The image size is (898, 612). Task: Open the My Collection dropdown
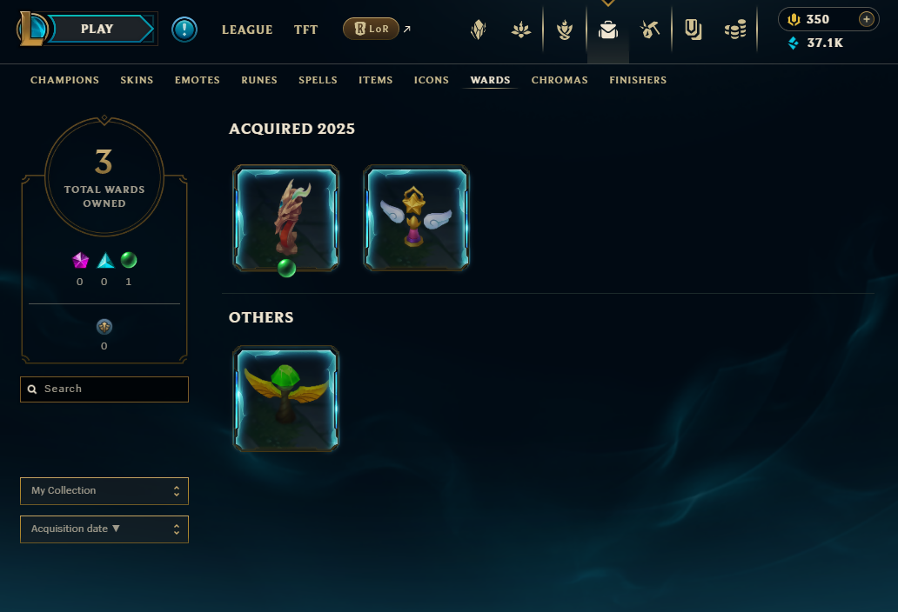(104, 491)
